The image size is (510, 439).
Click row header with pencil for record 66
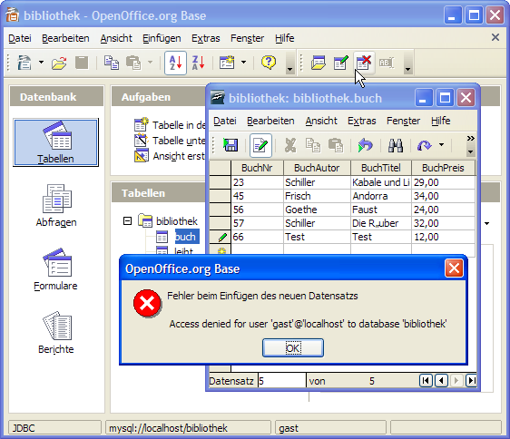pyautogui.click(x=221, y=237)
